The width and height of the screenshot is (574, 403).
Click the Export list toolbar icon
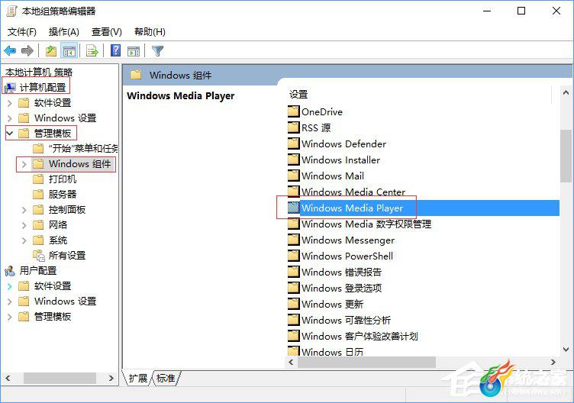[x=92, y=50]
